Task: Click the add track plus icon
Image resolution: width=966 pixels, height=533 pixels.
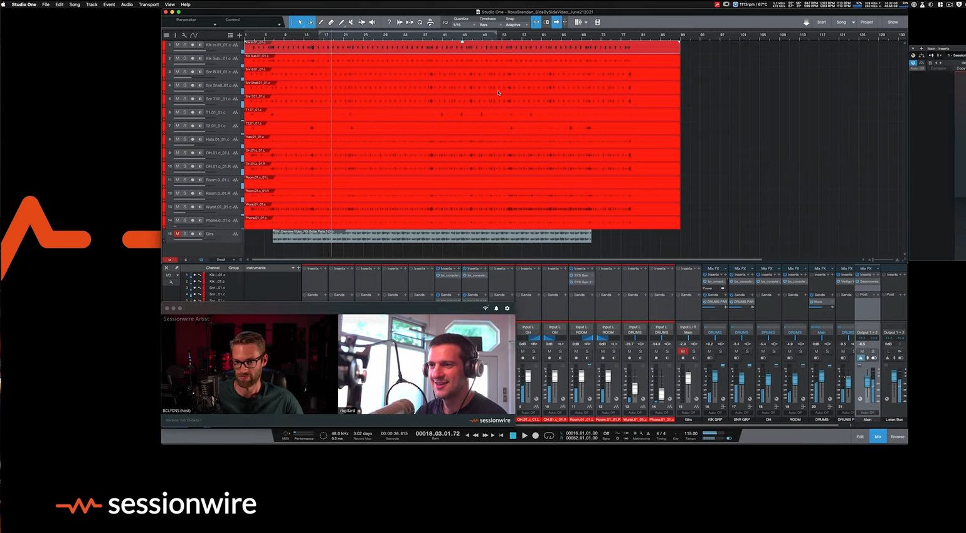Action: [x=239, y=35]
